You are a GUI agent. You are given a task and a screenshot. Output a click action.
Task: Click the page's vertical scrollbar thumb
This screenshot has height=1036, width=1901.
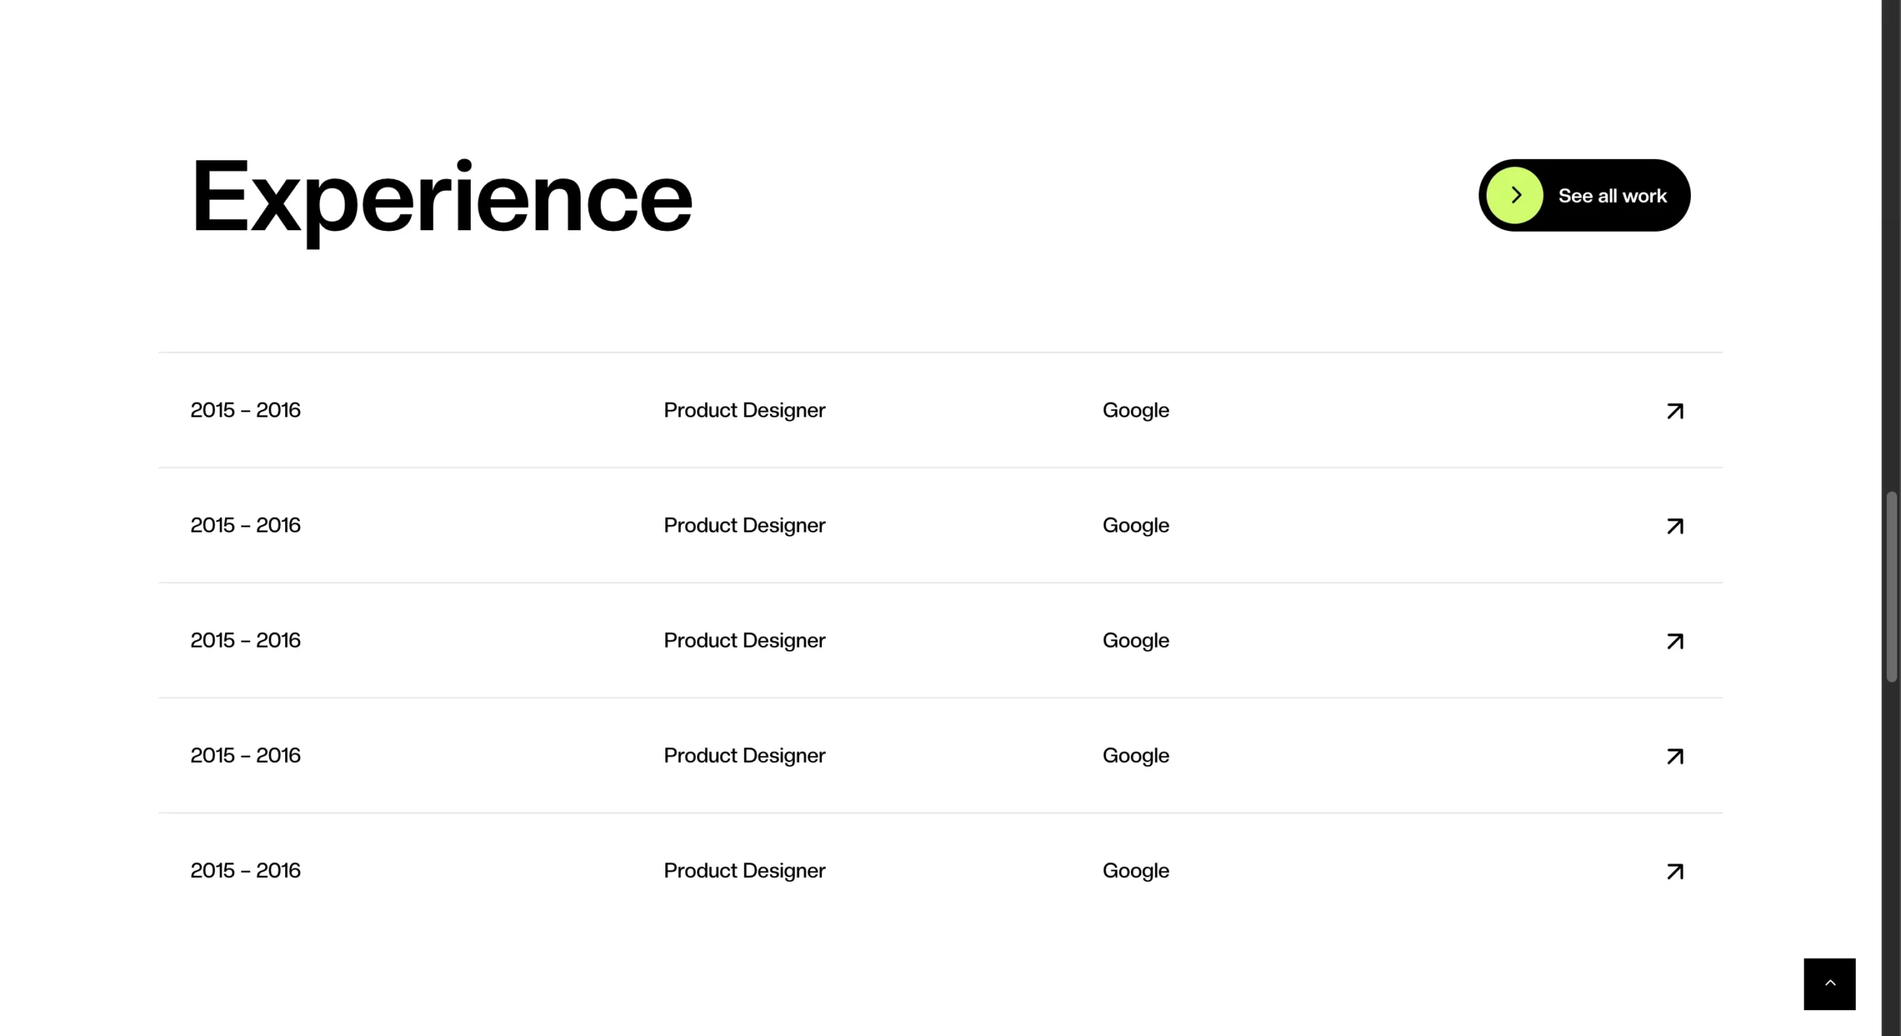(x=1891, y=587)
